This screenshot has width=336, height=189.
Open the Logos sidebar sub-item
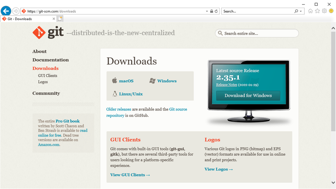(x=43, y=82)
